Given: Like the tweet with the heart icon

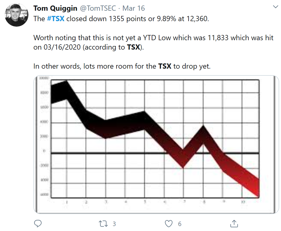Looking at the screenshot, I should 169,223.
